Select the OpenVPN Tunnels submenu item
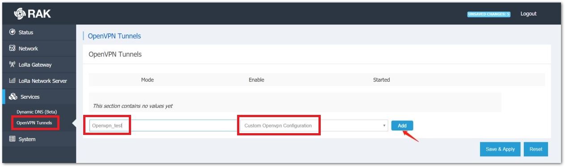This screenshot has height=167, width=565. pyautogui.click(x=34, y=122)
